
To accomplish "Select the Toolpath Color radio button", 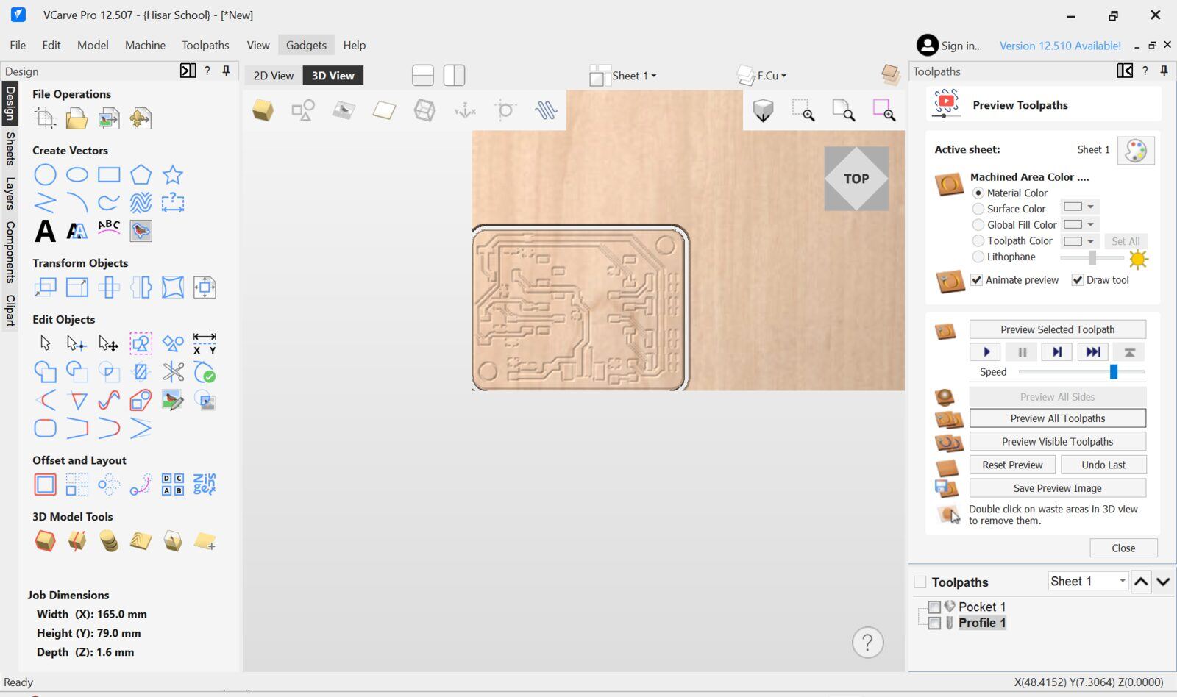I will [x=978, y=240].
